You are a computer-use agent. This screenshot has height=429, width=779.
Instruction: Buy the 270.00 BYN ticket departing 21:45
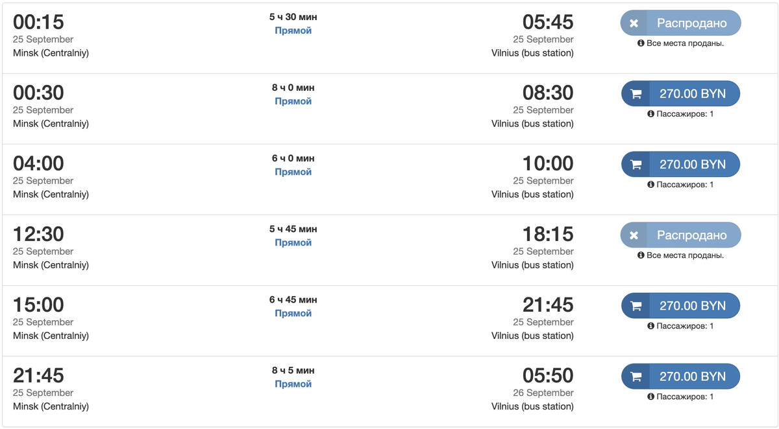pyautogui.click(x=692, y=377)
